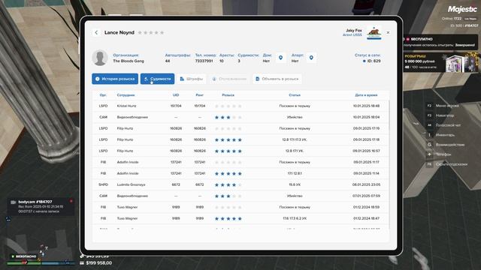The width and height of the screenshot is (481, 270).
Task: Click the empty star rating next to Lance Noynd
Action: click(x=151, y=32)
